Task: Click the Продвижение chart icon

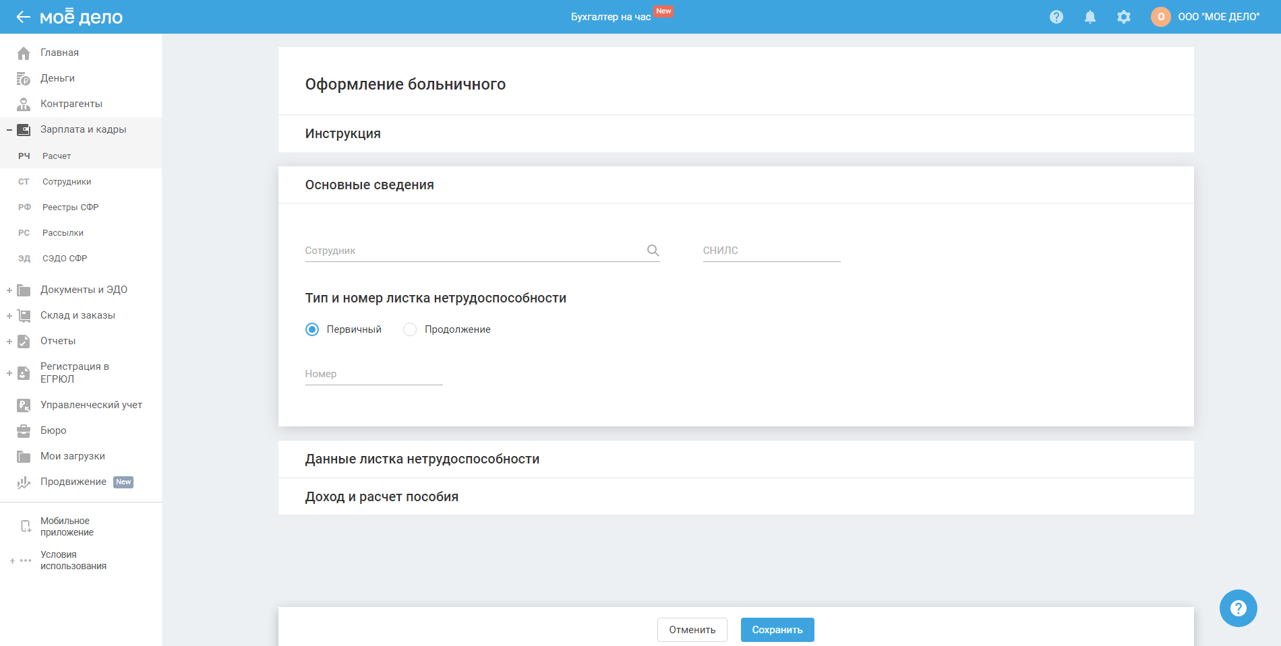Action: pos(24,482)
